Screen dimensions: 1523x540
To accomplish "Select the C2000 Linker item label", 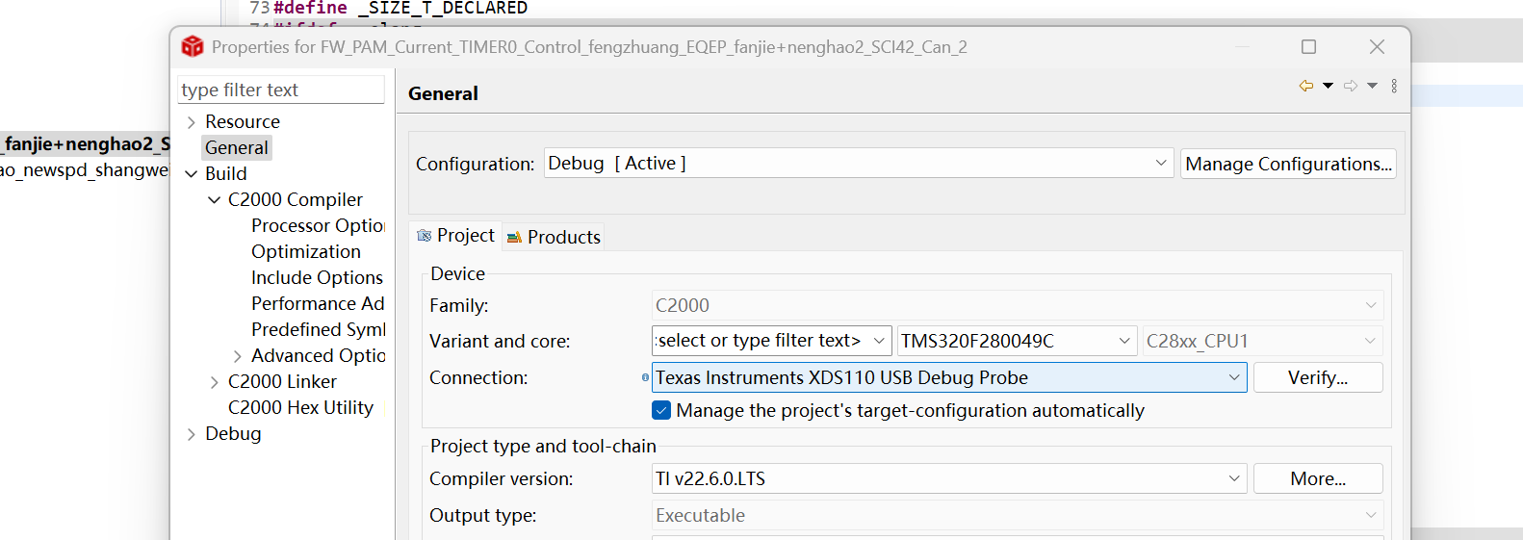I will pyautogui.click(x=282, y=381).
